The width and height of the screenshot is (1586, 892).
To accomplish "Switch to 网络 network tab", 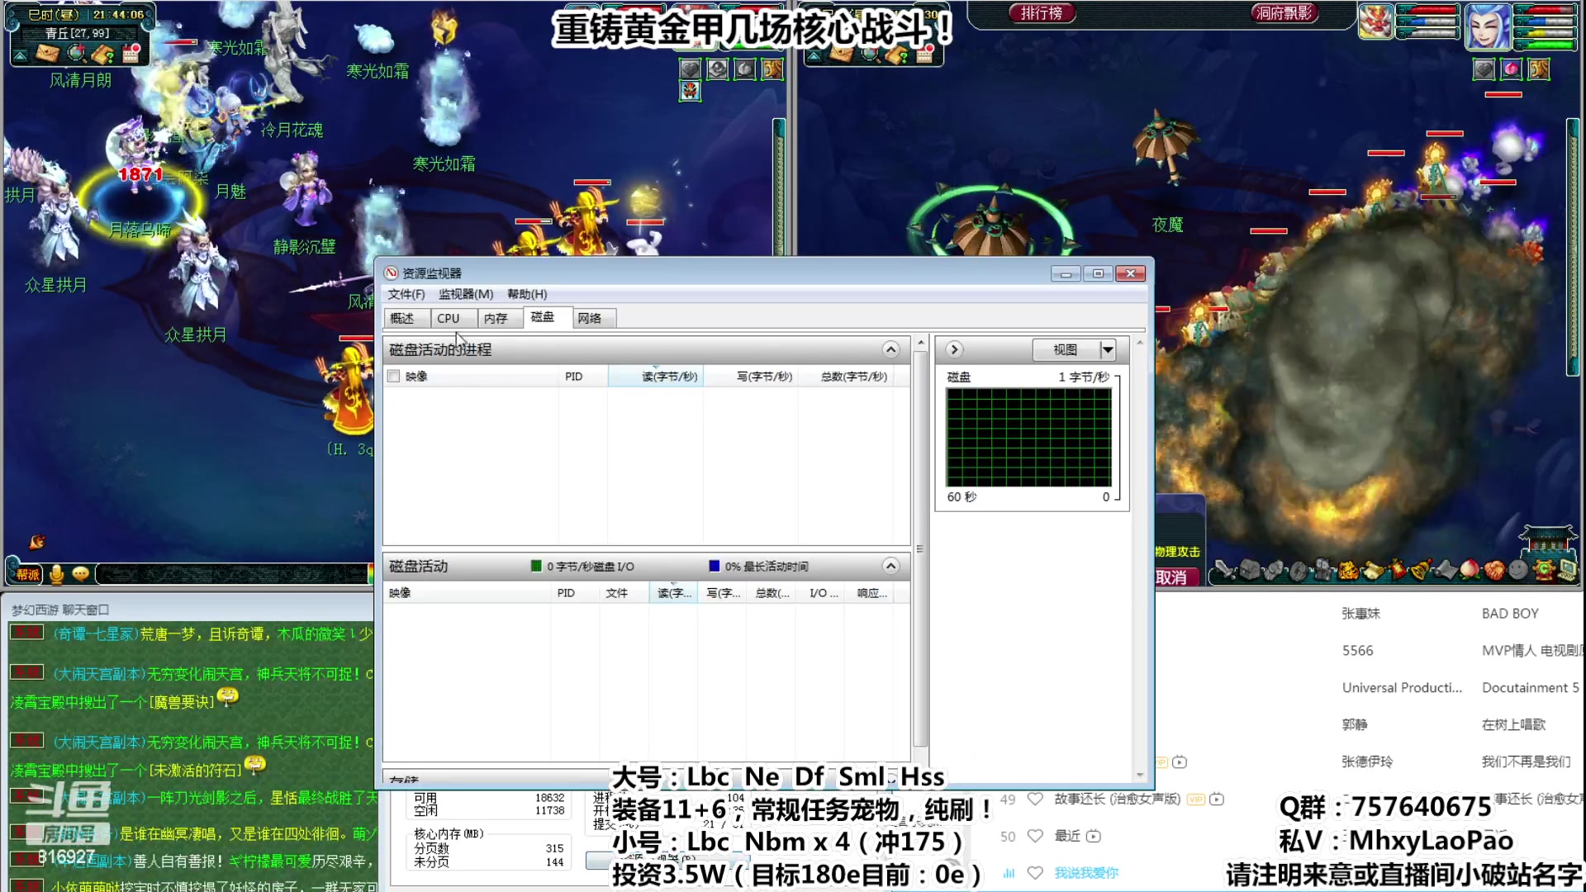I will tap(594, 318).
